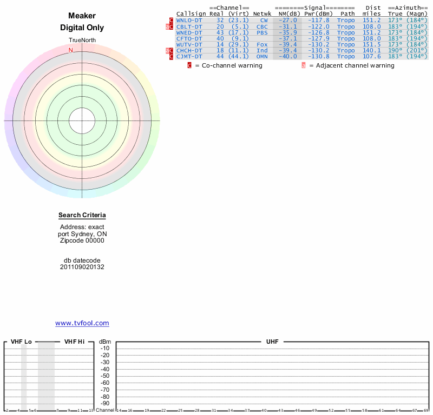Open the WNED-DT callsign link
The image size is (433, 415).
coord(189,33)
